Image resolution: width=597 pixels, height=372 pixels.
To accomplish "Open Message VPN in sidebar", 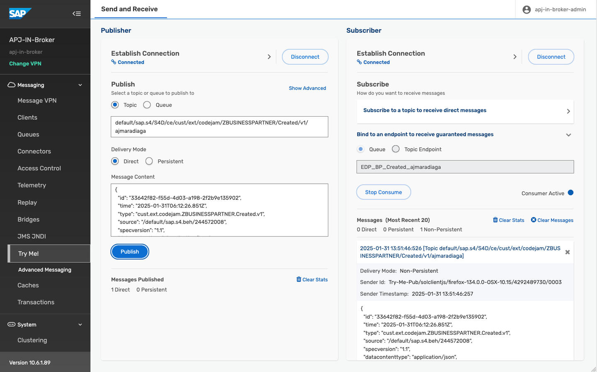I will pos(37,101).
